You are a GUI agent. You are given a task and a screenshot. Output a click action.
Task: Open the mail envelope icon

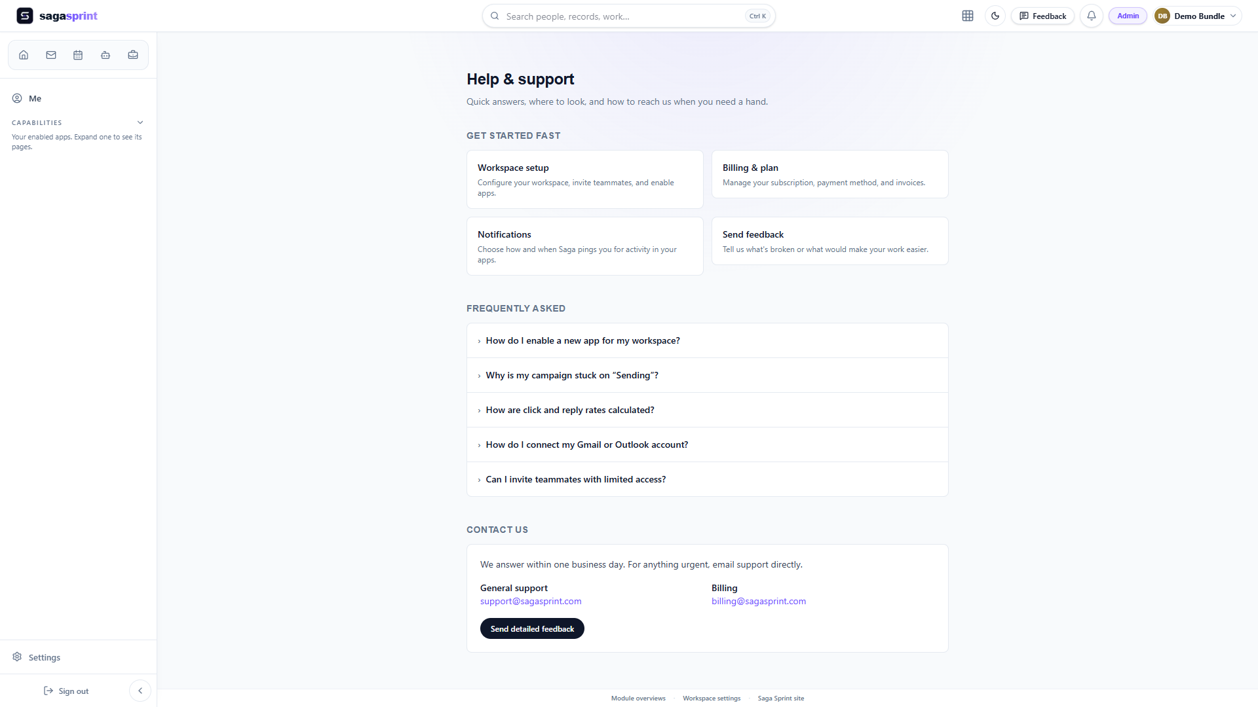click(51, 55)
